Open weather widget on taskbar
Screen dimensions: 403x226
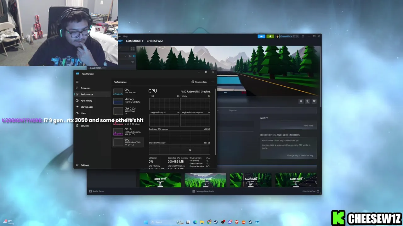point(8,222)
